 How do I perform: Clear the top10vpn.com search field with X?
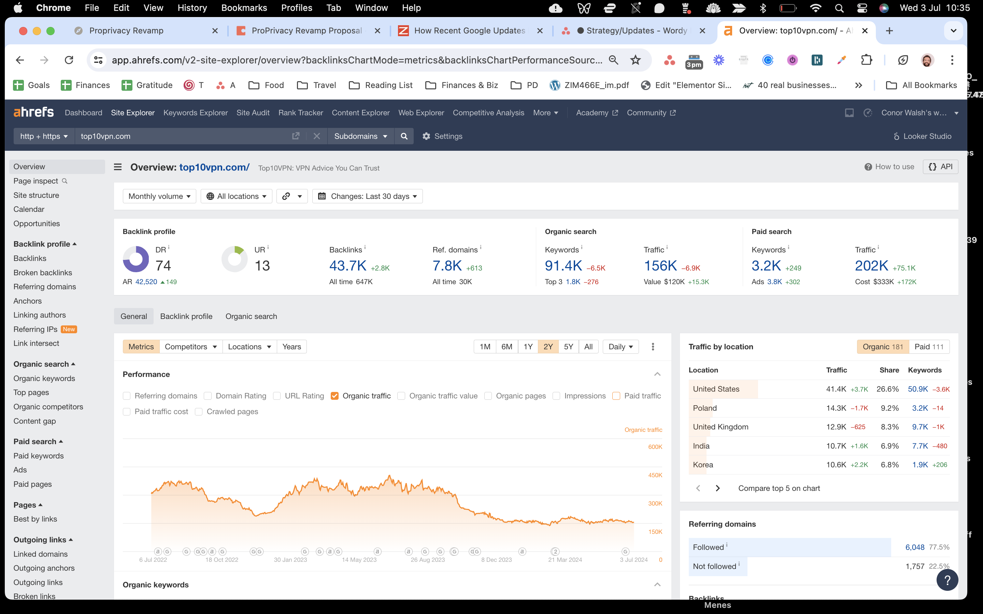(x=317, y=136)
